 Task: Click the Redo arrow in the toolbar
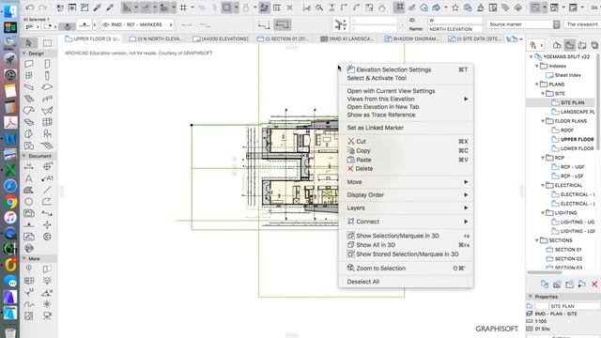tap(42, 8)
